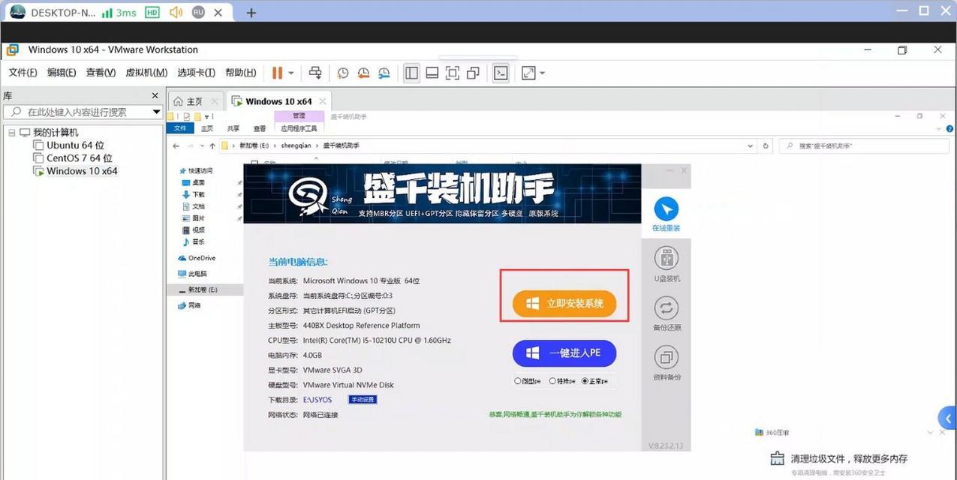Viewport: 957px width, 480px height.
Task: Open the 资料备份 sidebar icon
Action: 666,363
